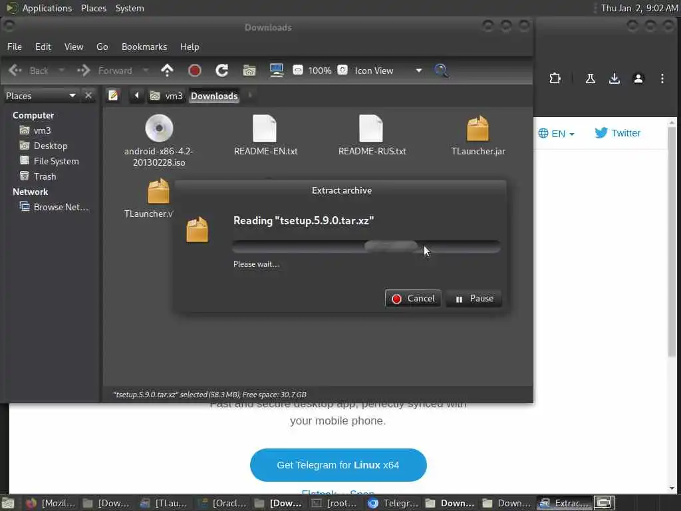Open the Icon View dropdown

388,71
